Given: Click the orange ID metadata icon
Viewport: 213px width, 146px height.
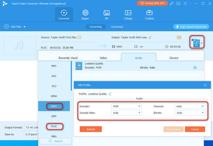Looking at the screenshot, I should [179, 38].
